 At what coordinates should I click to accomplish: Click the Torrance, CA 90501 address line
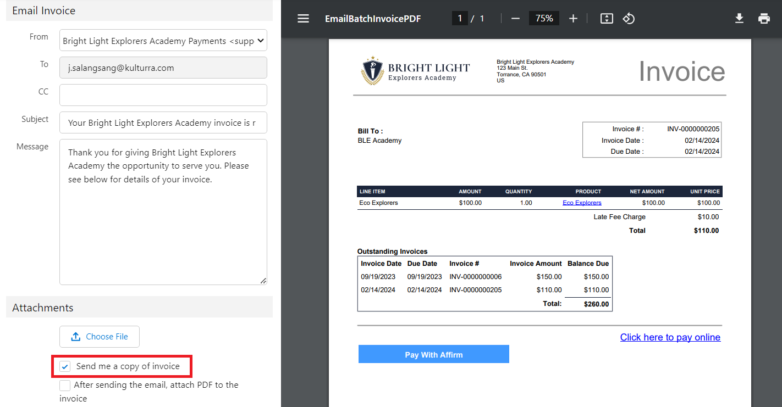pyautogui.click(x=521, y=75)
